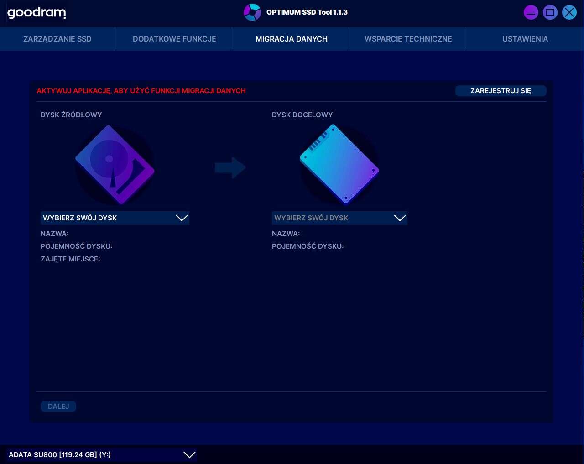Close the Optimum SSD Tool window
The height and width of the screenshot is (464, 584).
569,12
